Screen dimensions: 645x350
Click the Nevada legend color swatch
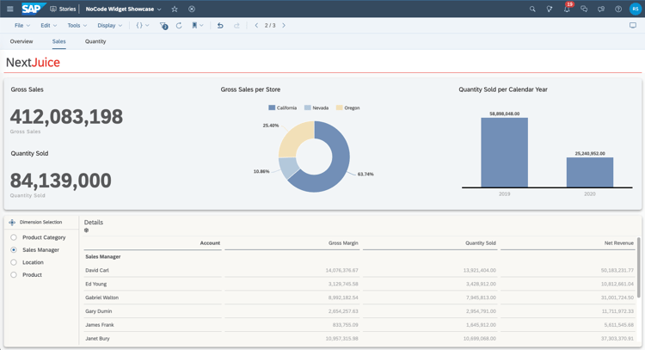pyautogui.click(x=307, y=107)
